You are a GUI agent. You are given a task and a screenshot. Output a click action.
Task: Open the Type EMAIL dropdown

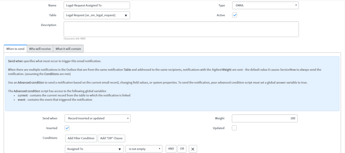265,6
